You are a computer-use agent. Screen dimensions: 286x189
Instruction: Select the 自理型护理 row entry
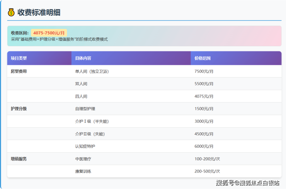point(85,109)
